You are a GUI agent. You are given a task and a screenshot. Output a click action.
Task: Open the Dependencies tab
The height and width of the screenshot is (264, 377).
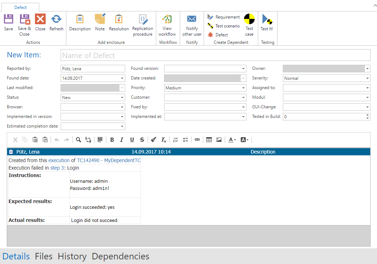pos(121,257)
